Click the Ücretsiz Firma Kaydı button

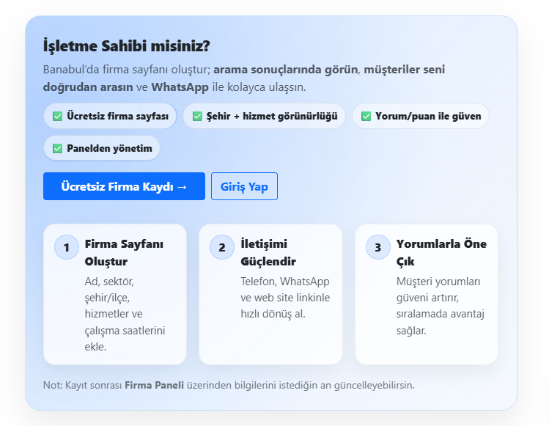[x=124, y=186]
